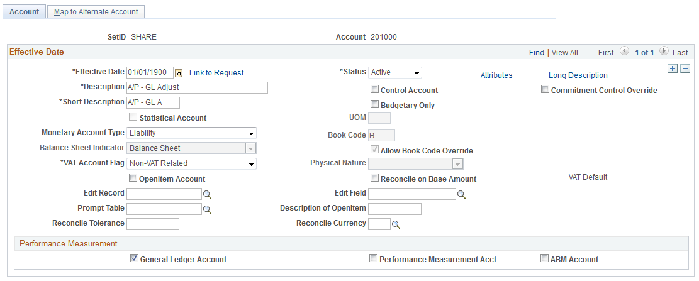Toggle the Control Account checkbox
Screen dimensions: 699x281
(x=374, y=89)
